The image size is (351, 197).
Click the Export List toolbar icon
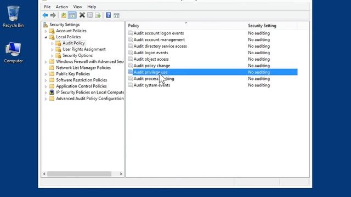point(98,15)
